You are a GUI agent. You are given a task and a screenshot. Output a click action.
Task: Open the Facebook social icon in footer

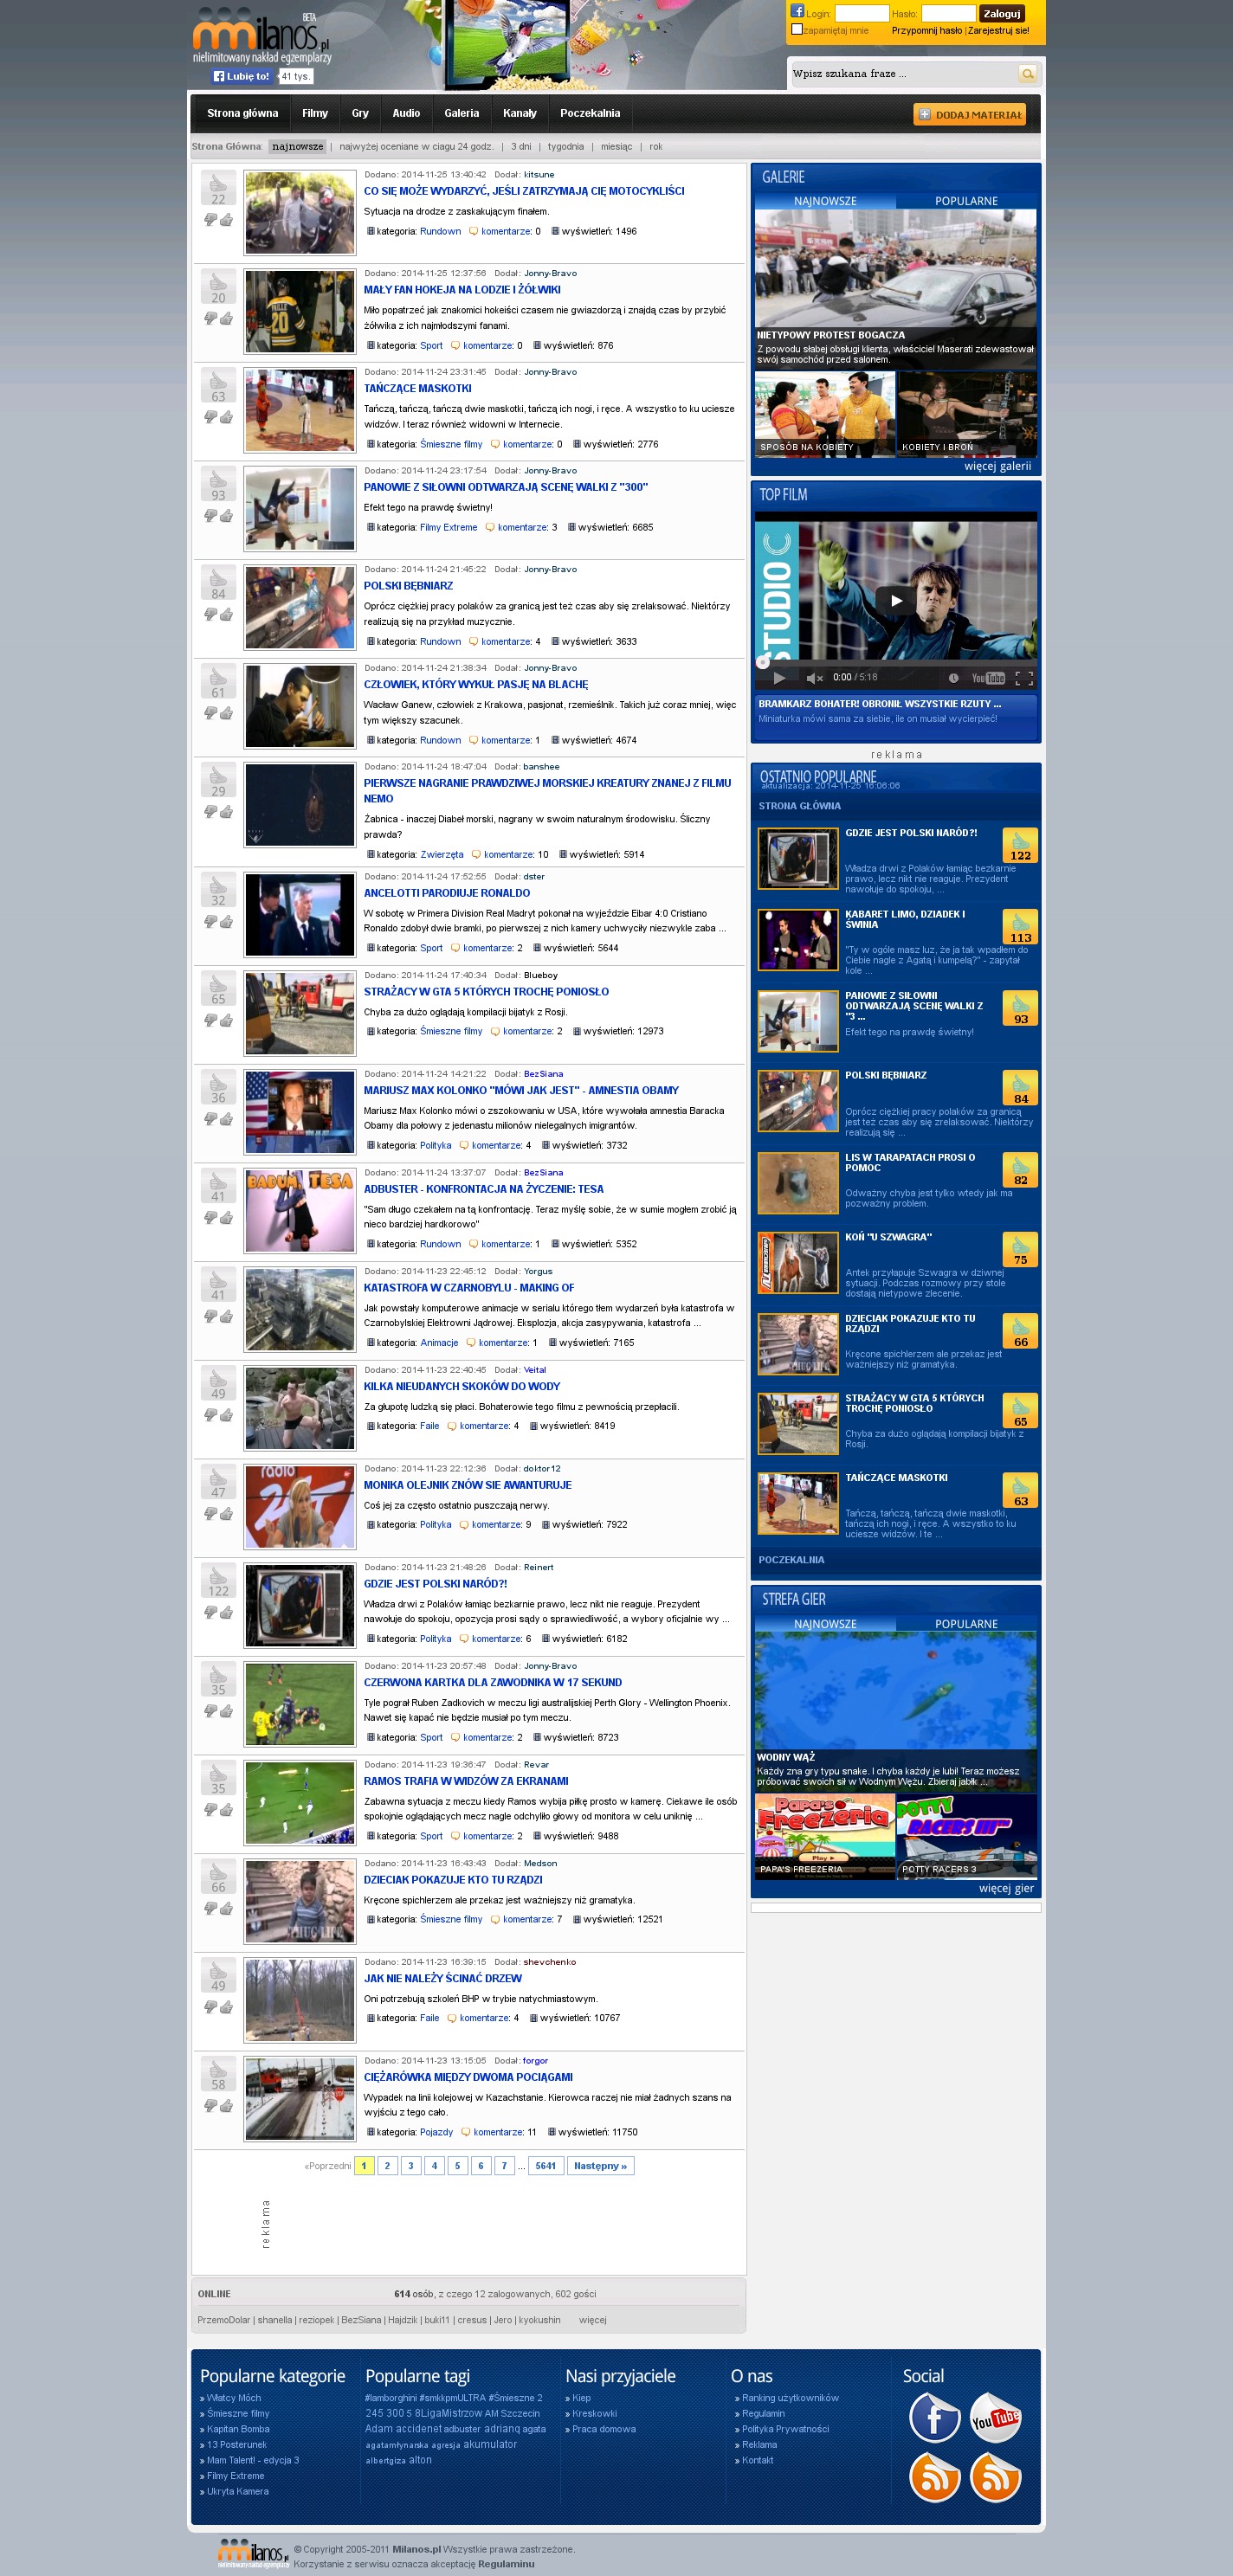934,2418
